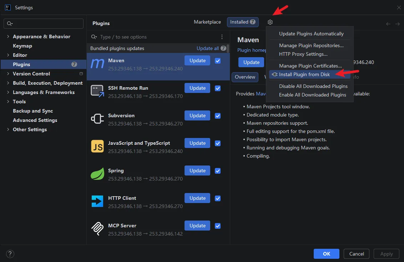Expand Languages & Frameworks node
This screenshot has height=262, width=404.
[8, 92]
